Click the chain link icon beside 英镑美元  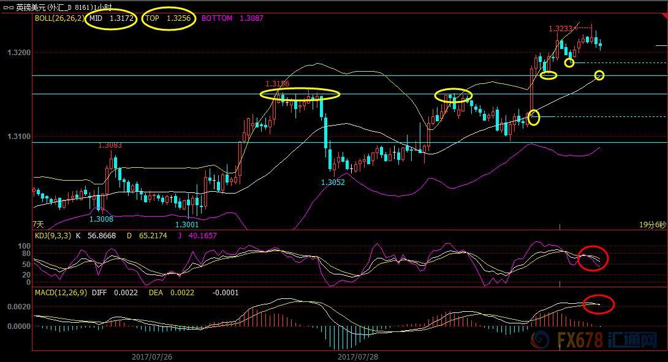click(9, 7)
